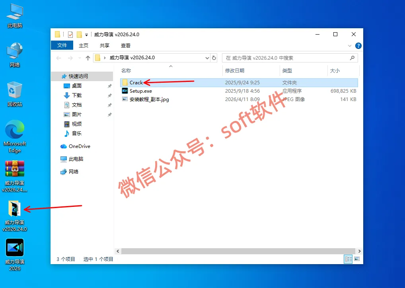Click the horizontal scrollbar thumb

(238, 251)
